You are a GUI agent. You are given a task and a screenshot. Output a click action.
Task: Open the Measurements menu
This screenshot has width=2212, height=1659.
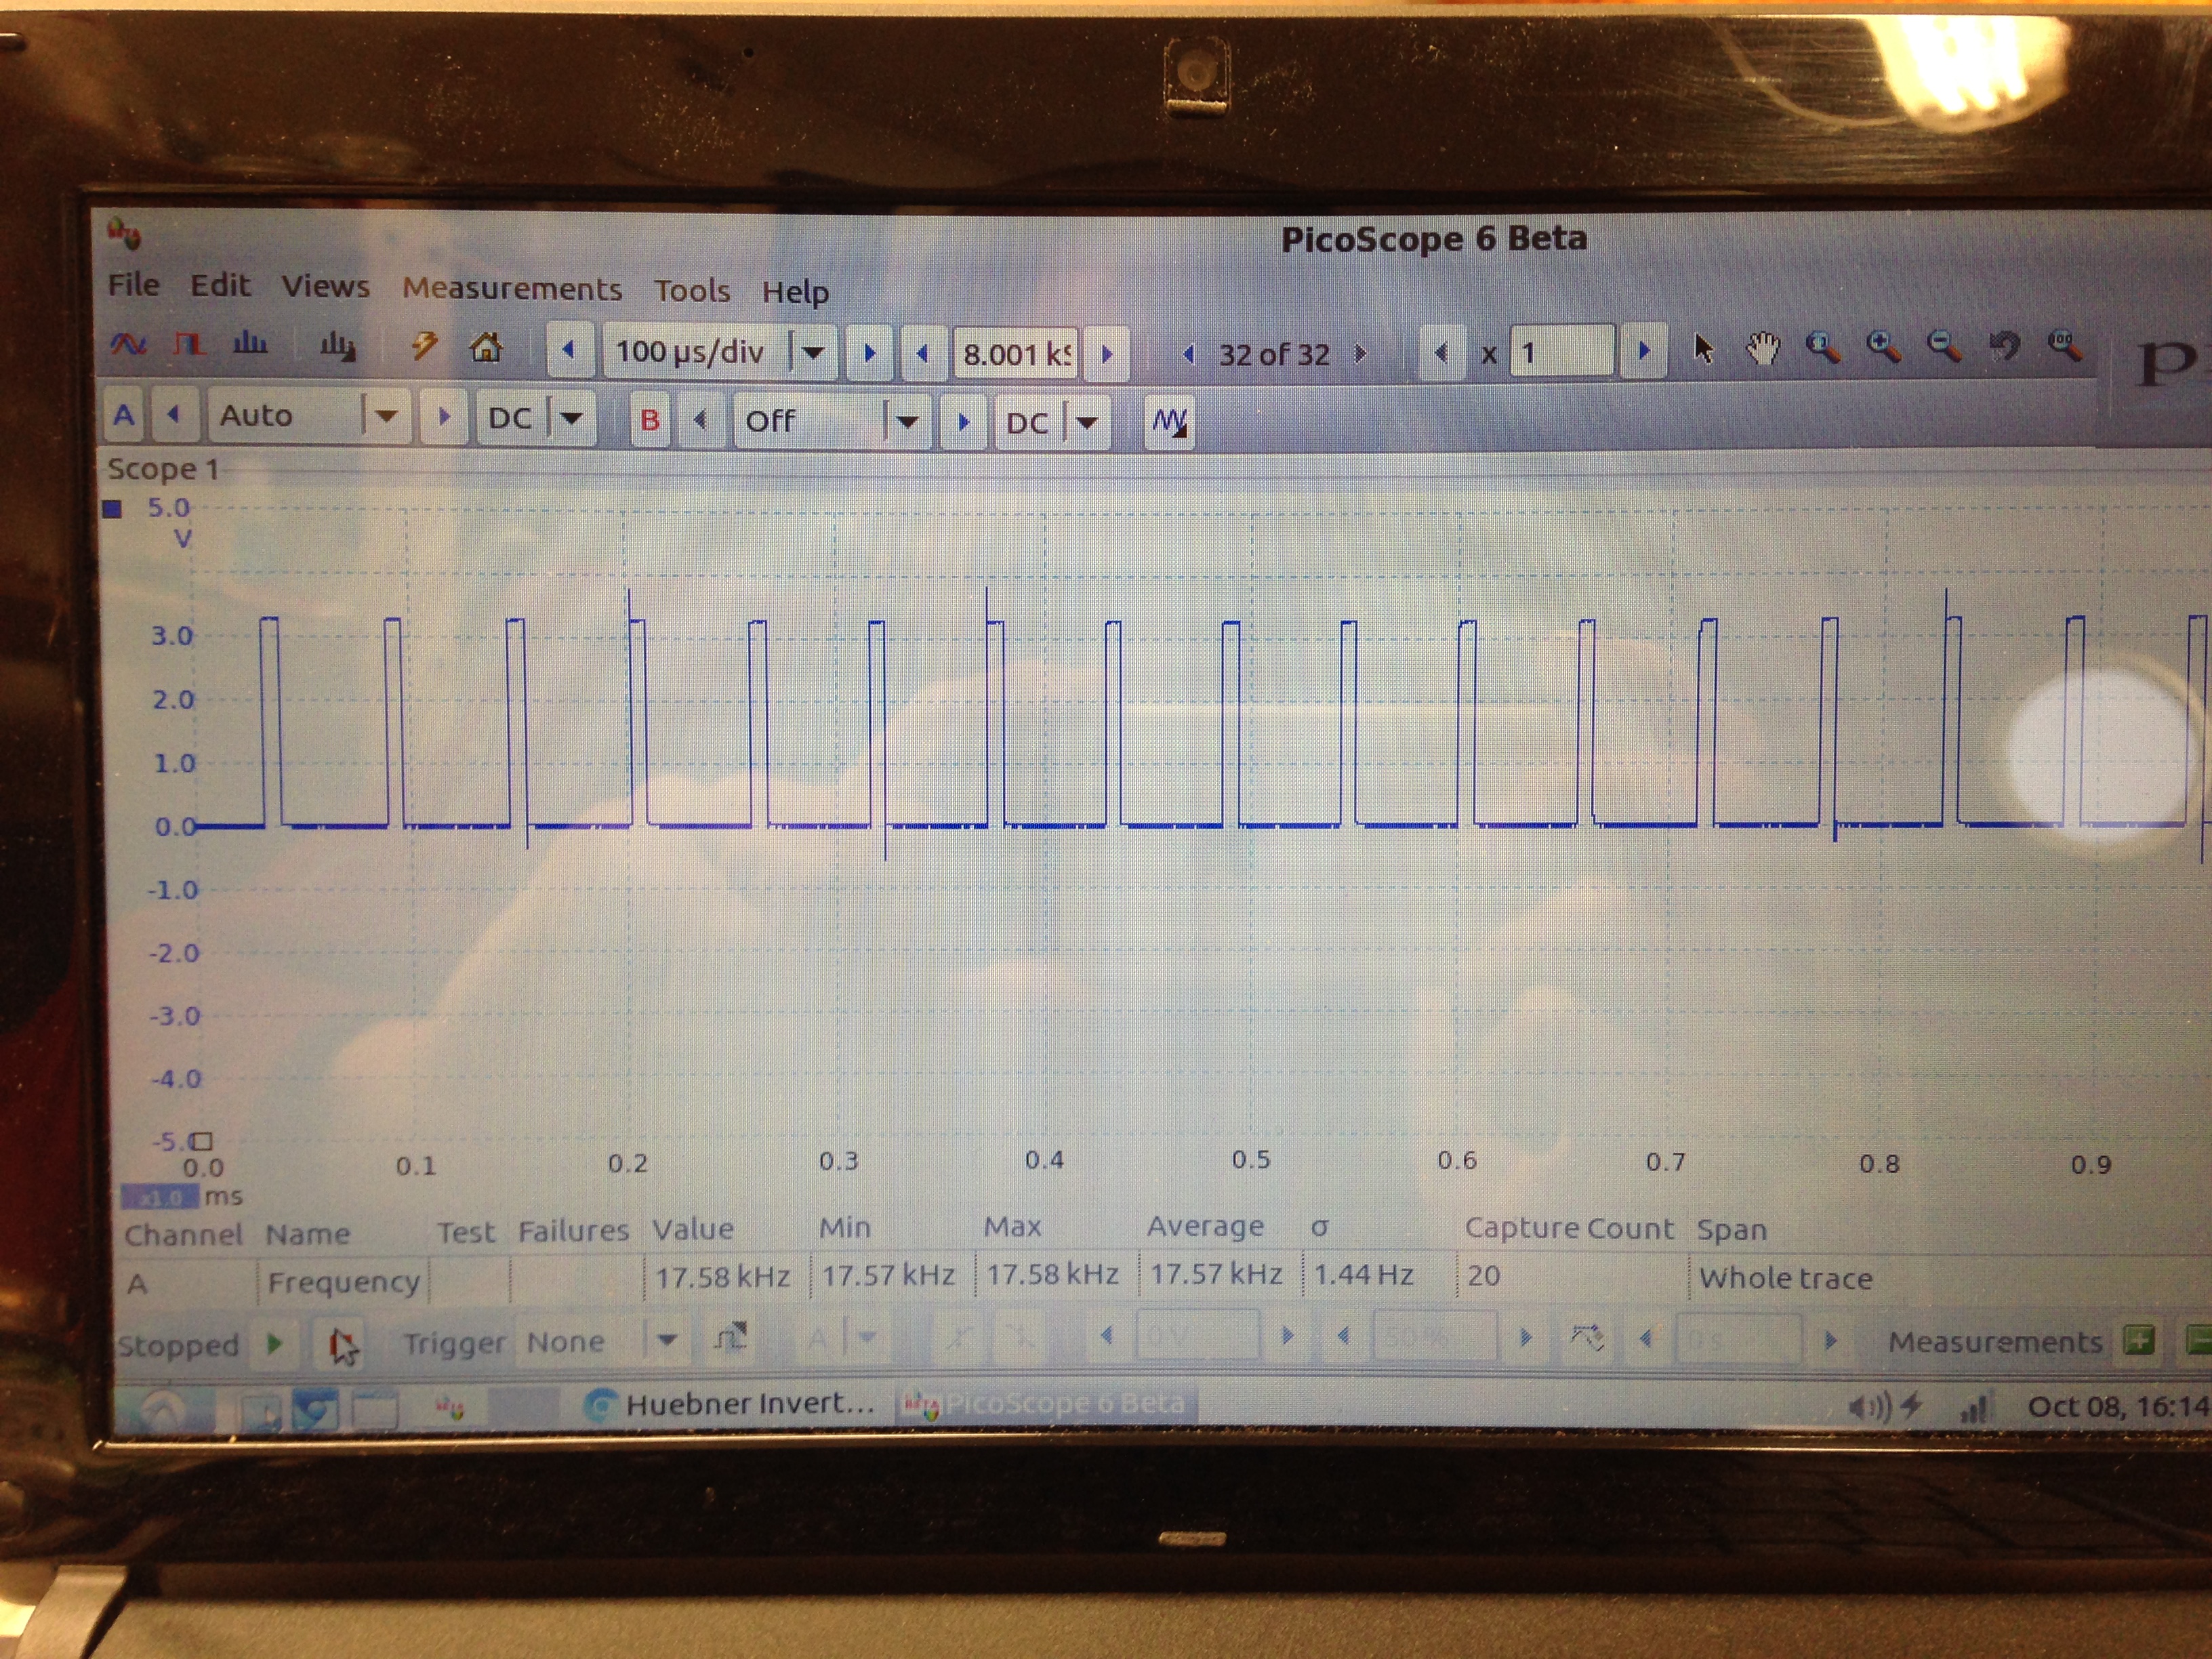coord(511,289)
